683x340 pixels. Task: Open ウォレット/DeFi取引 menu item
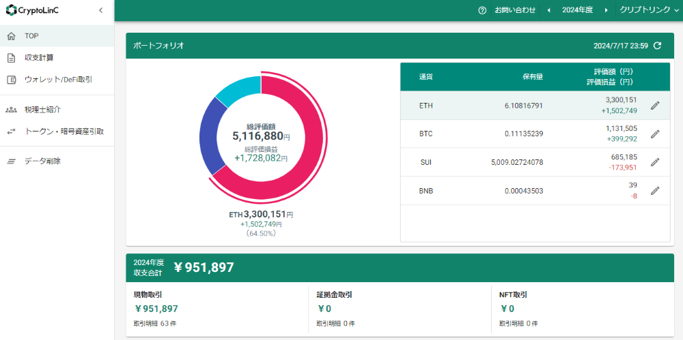58,79
